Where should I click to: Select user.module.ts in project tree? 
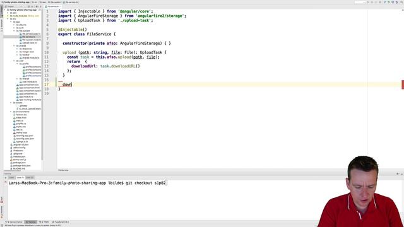[28, 82]
